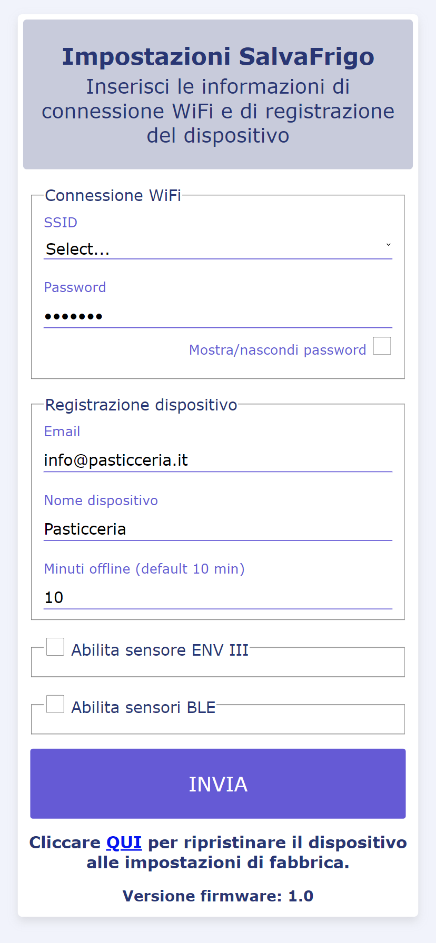Image resolution: width=436 pixels, height=943 pixels.
Task: Submit the form with the INVIA button
Action: point(218,784)
